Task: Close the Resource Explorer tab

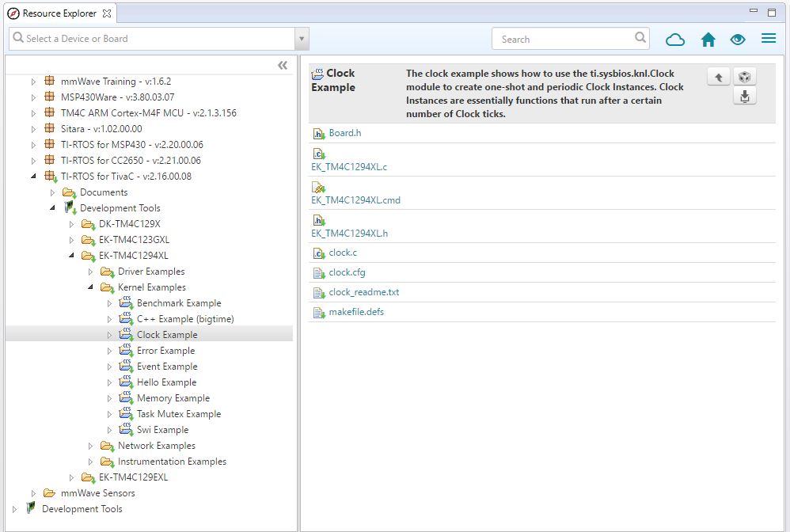Action: [107, 13]
